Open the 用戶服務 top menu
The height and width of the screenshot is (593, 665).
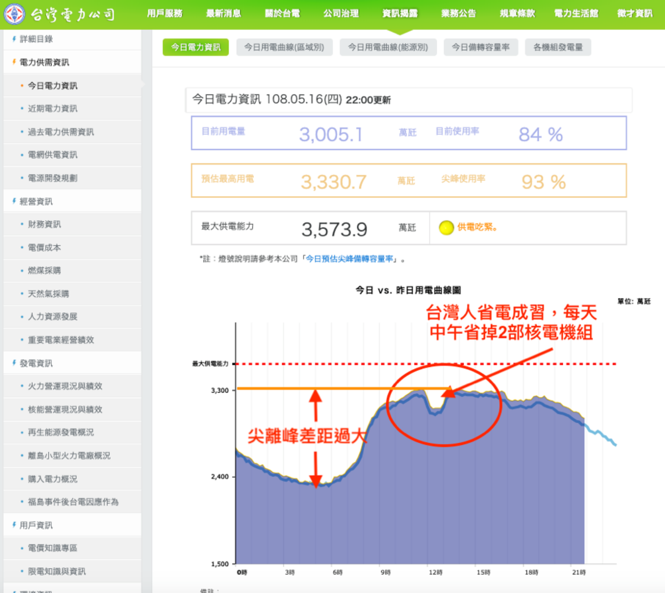165,13
